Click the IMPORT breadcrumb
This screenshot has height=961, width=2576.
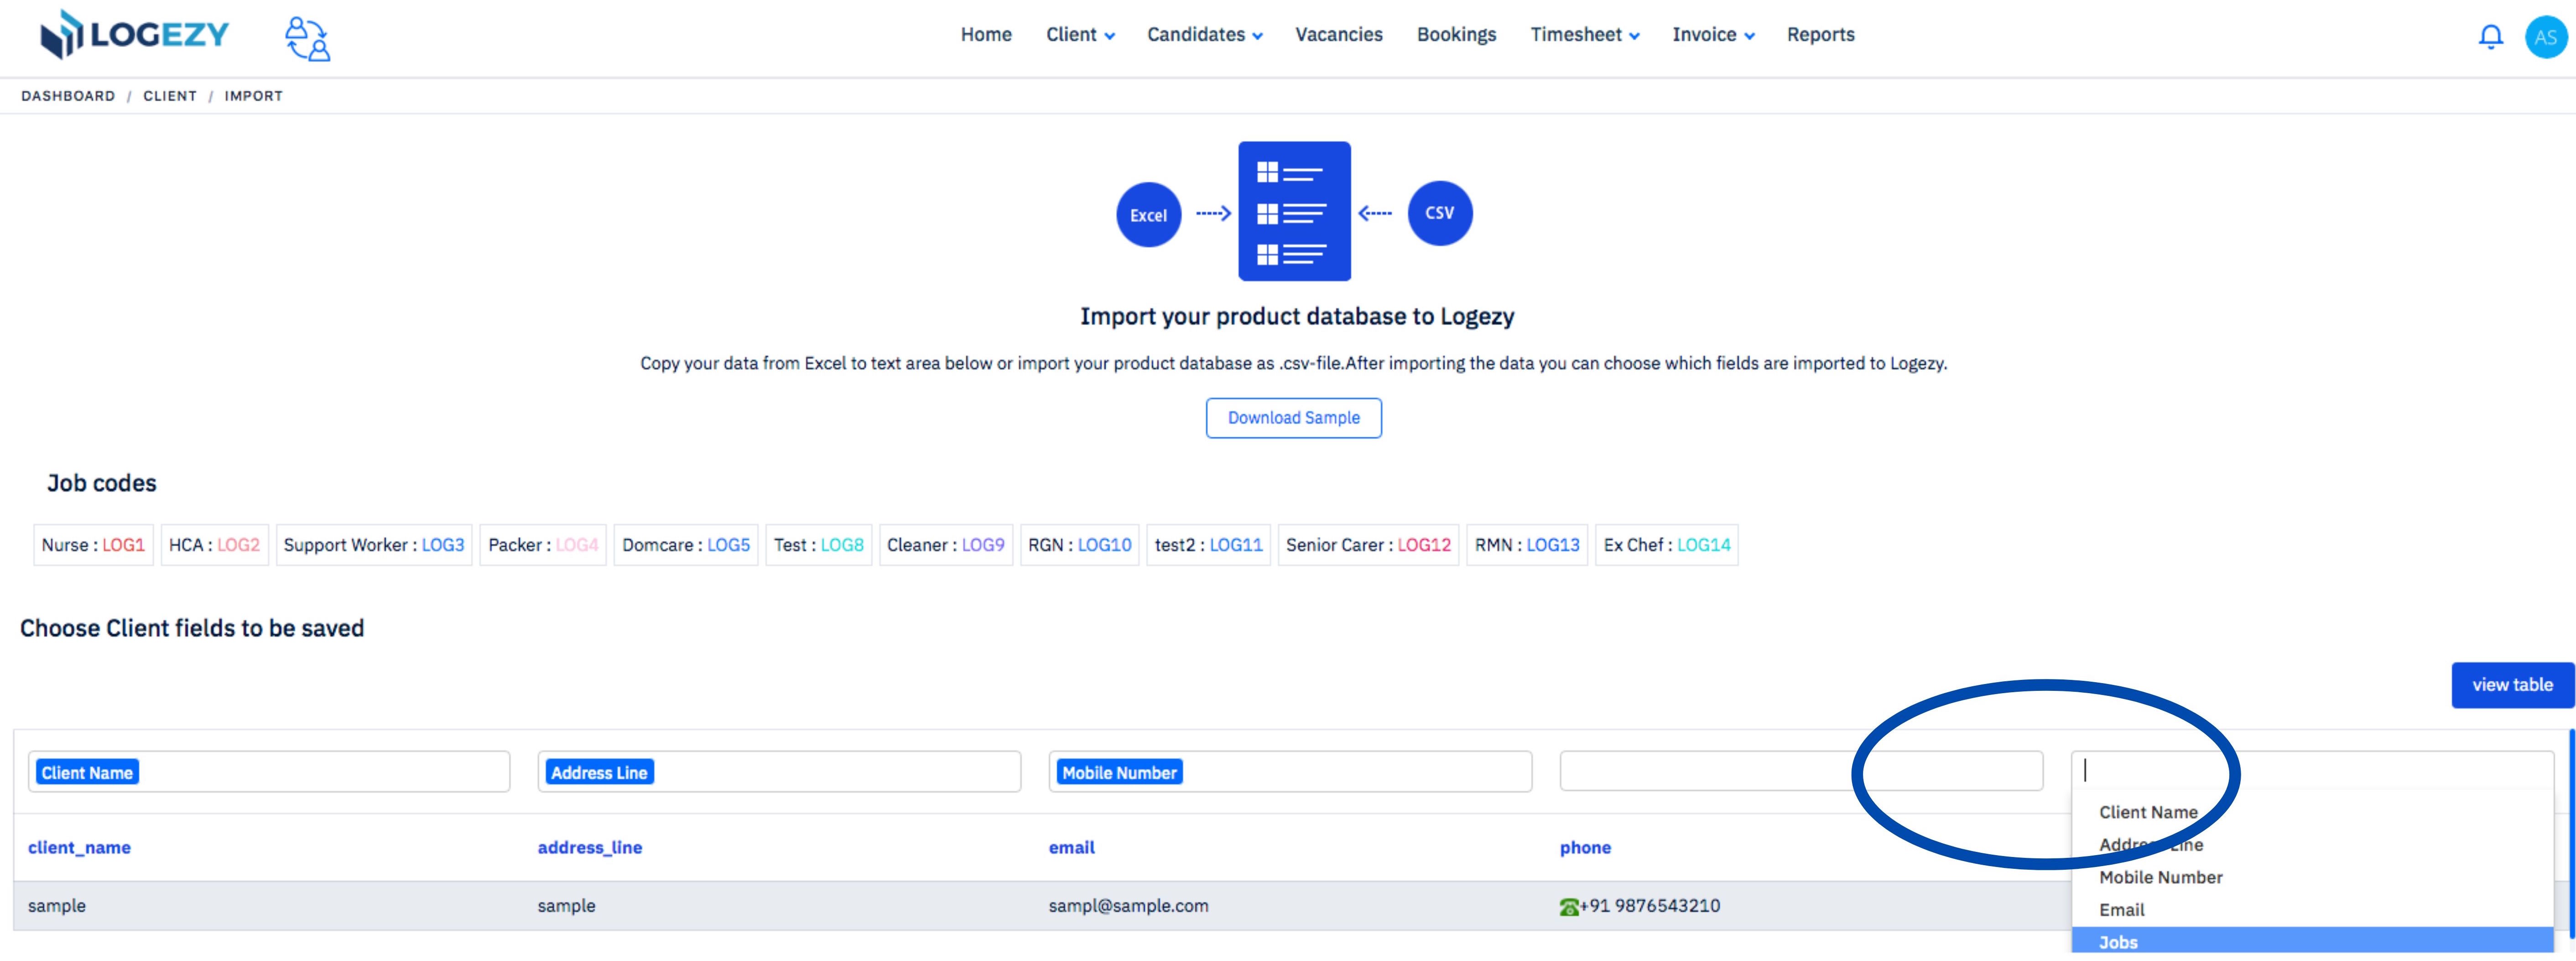pos(253,96)
